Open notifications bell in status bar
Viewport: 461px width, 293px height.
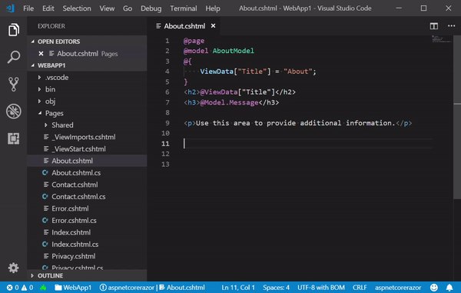pyautogui.click(x=449, y=288)
